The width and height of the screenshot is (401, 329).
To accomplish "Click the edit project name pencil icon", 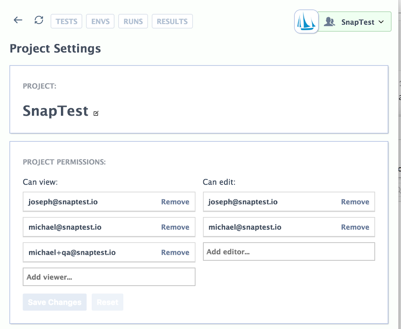I will pyautogui.click(x=96, y=114).
